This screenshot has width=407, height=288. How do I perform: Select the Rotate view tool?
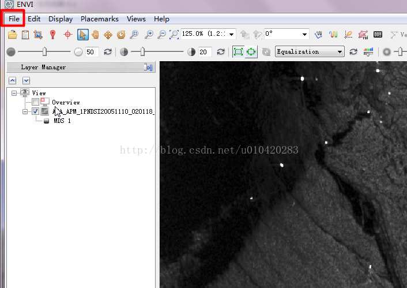coord(121,34)
